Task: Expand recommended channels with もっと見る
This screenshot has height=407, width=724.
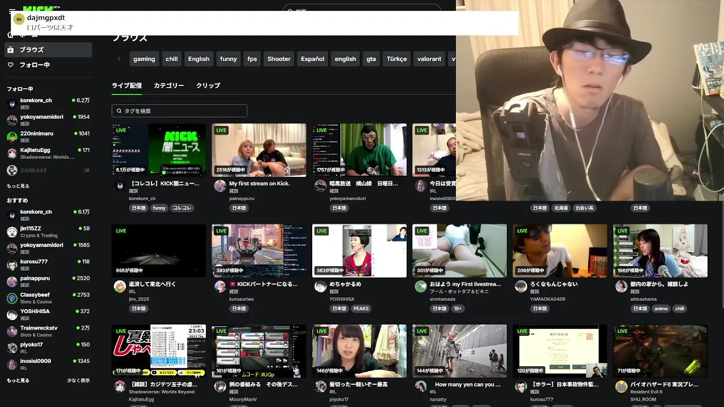Action: pos(18,380)
